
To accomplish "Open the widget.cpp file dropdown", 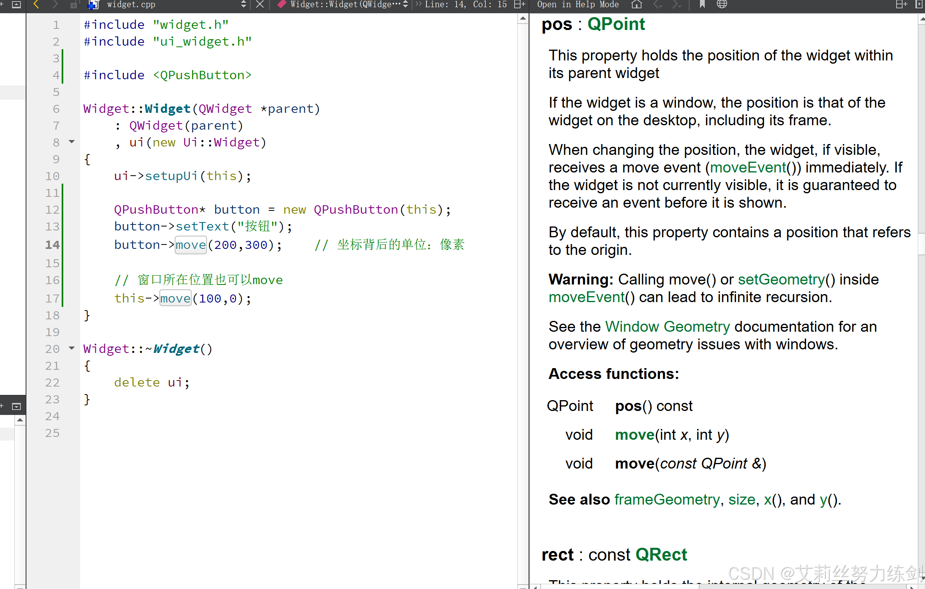I will click(x=243, y=4).
